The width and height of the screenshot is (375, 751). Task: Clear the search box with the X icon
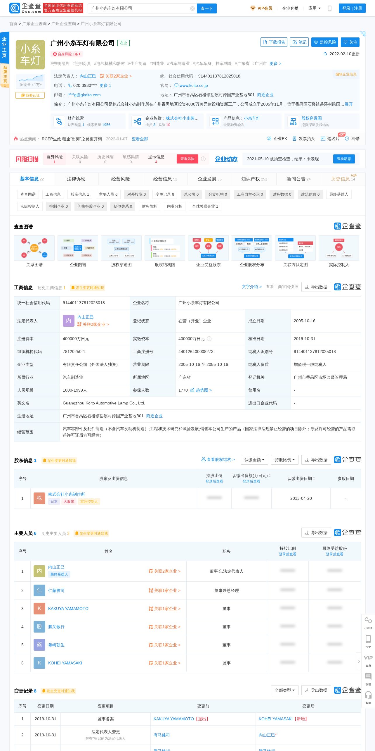click(192, 8)
